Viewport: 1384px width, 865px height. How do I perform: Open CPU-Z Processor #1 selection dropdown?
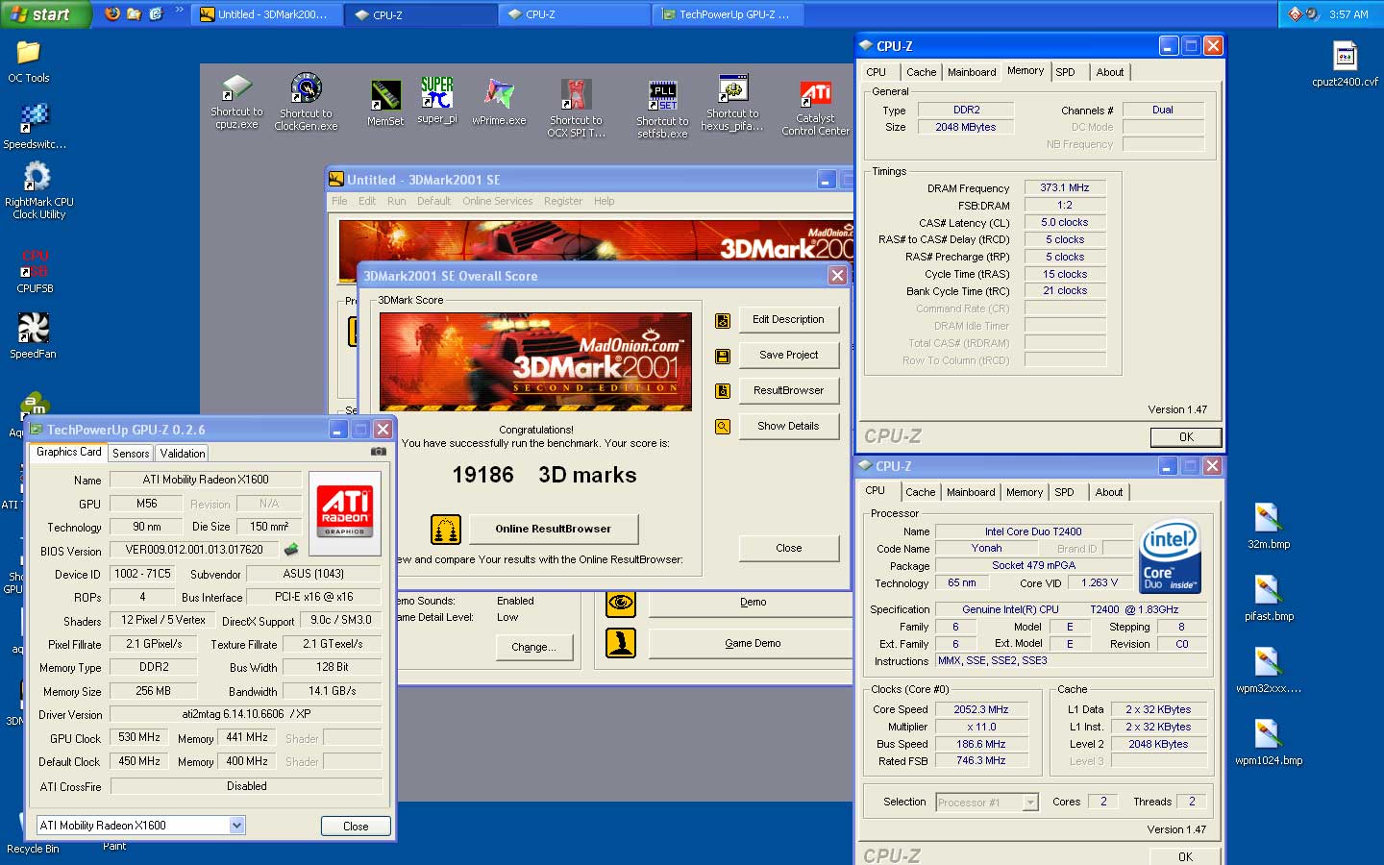(1031, 803)
